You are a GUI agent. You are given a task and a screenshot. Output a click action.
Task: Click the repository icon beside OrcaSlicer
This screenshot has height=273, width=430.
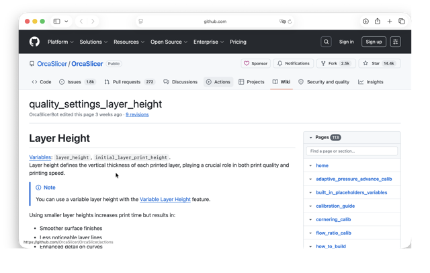pyautogui.click(x=32, y=64)
